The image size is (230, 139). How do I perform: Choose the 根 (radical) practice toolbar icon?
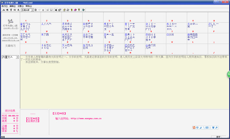pyautogui.click(x=7, y=10)
